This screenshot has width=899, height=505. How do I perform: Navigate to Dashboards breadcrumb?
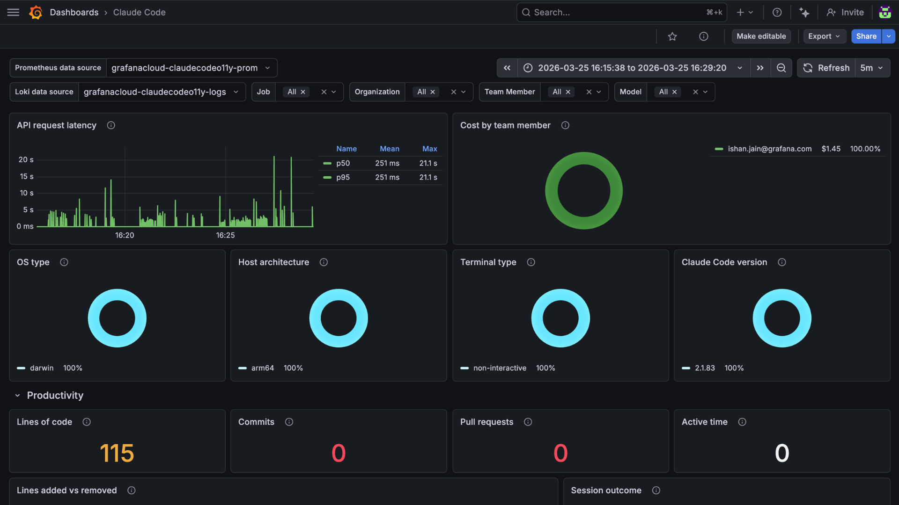point(74,13)
